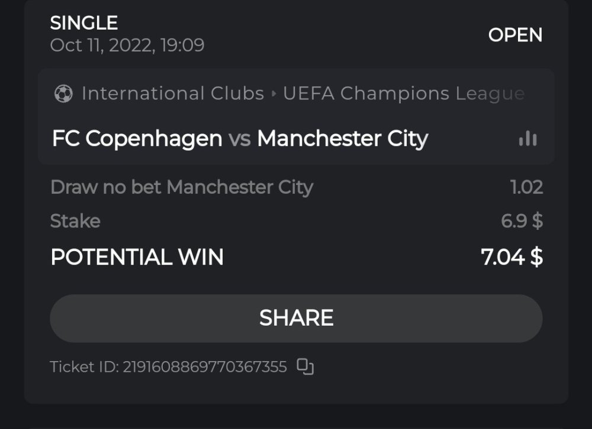
Task: Select the Manchester City team name
Action: point(342,139)
